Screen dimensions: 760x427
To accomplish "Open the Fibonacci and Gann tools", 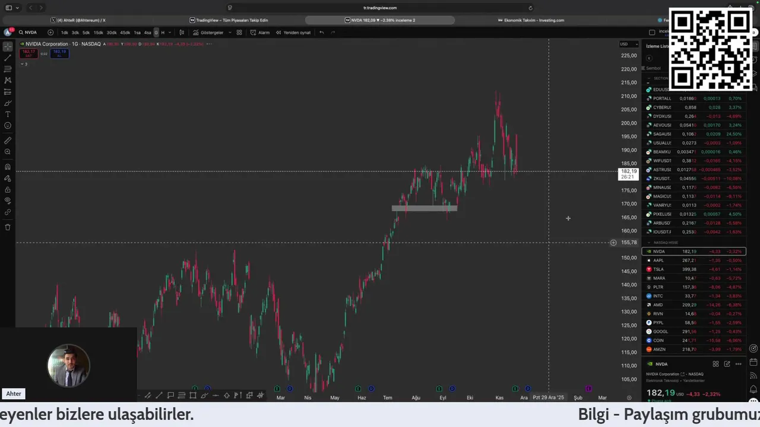I will coord(8,69).
